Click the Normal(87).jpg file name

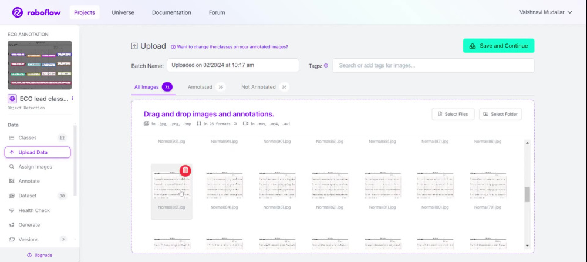435,142
